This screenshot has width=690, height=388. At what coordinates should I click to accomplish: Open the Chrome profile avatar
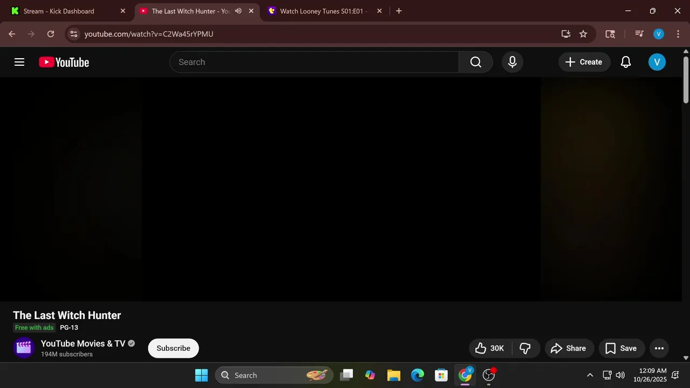click(659, 34)
